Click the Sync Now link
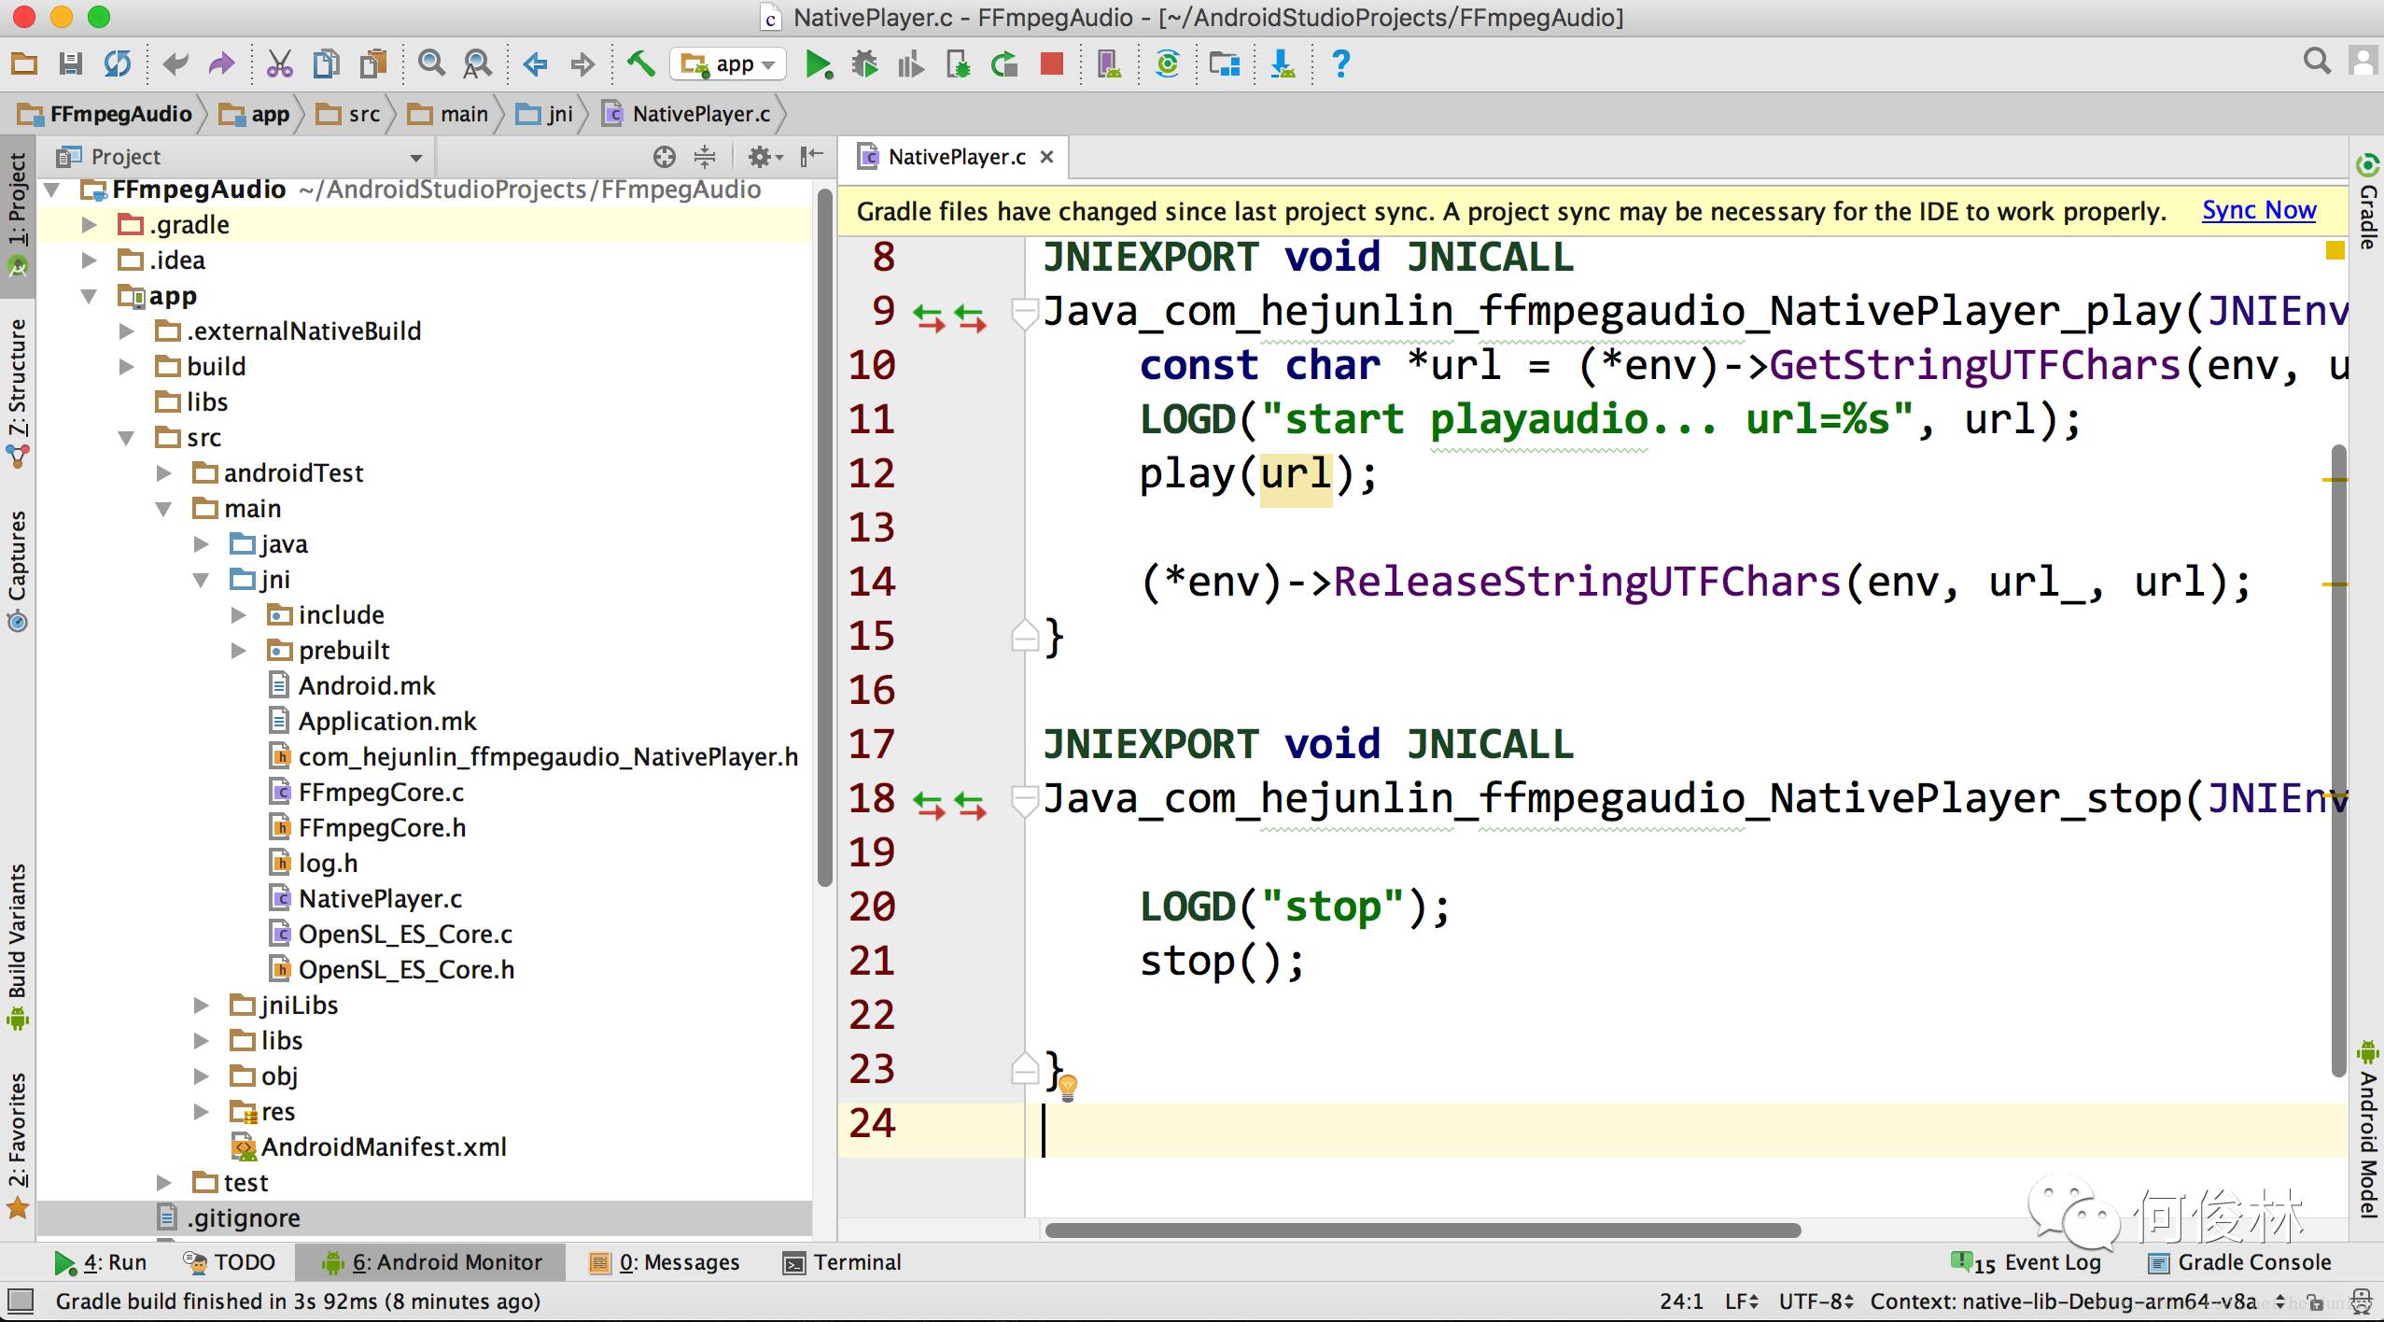The height and width of the screenshot is (1322, 2384). 2258,211
